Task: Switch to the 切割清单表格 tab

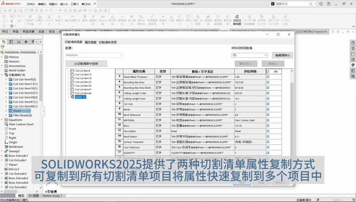Action: [x=108, y=42]
